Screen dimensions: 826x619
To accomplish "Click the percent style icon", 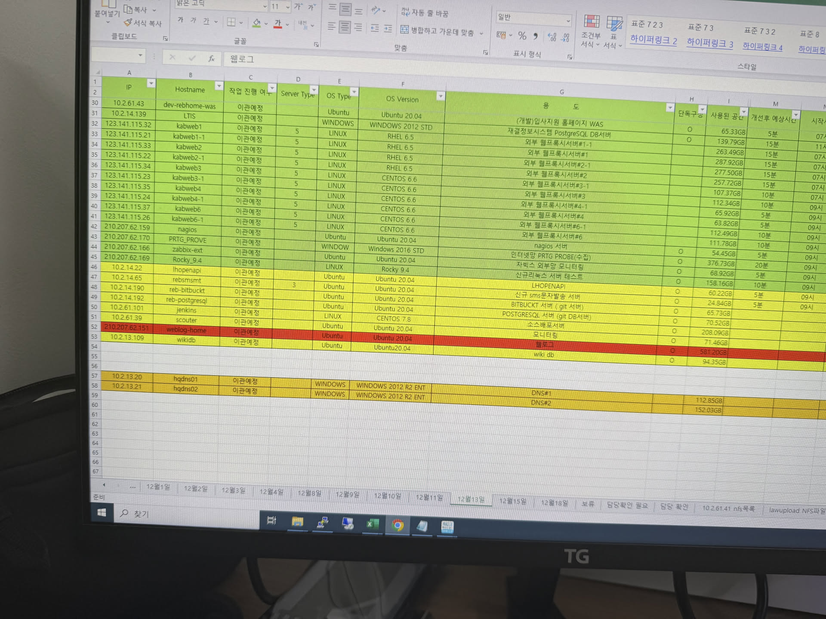I will click(522, 36).
